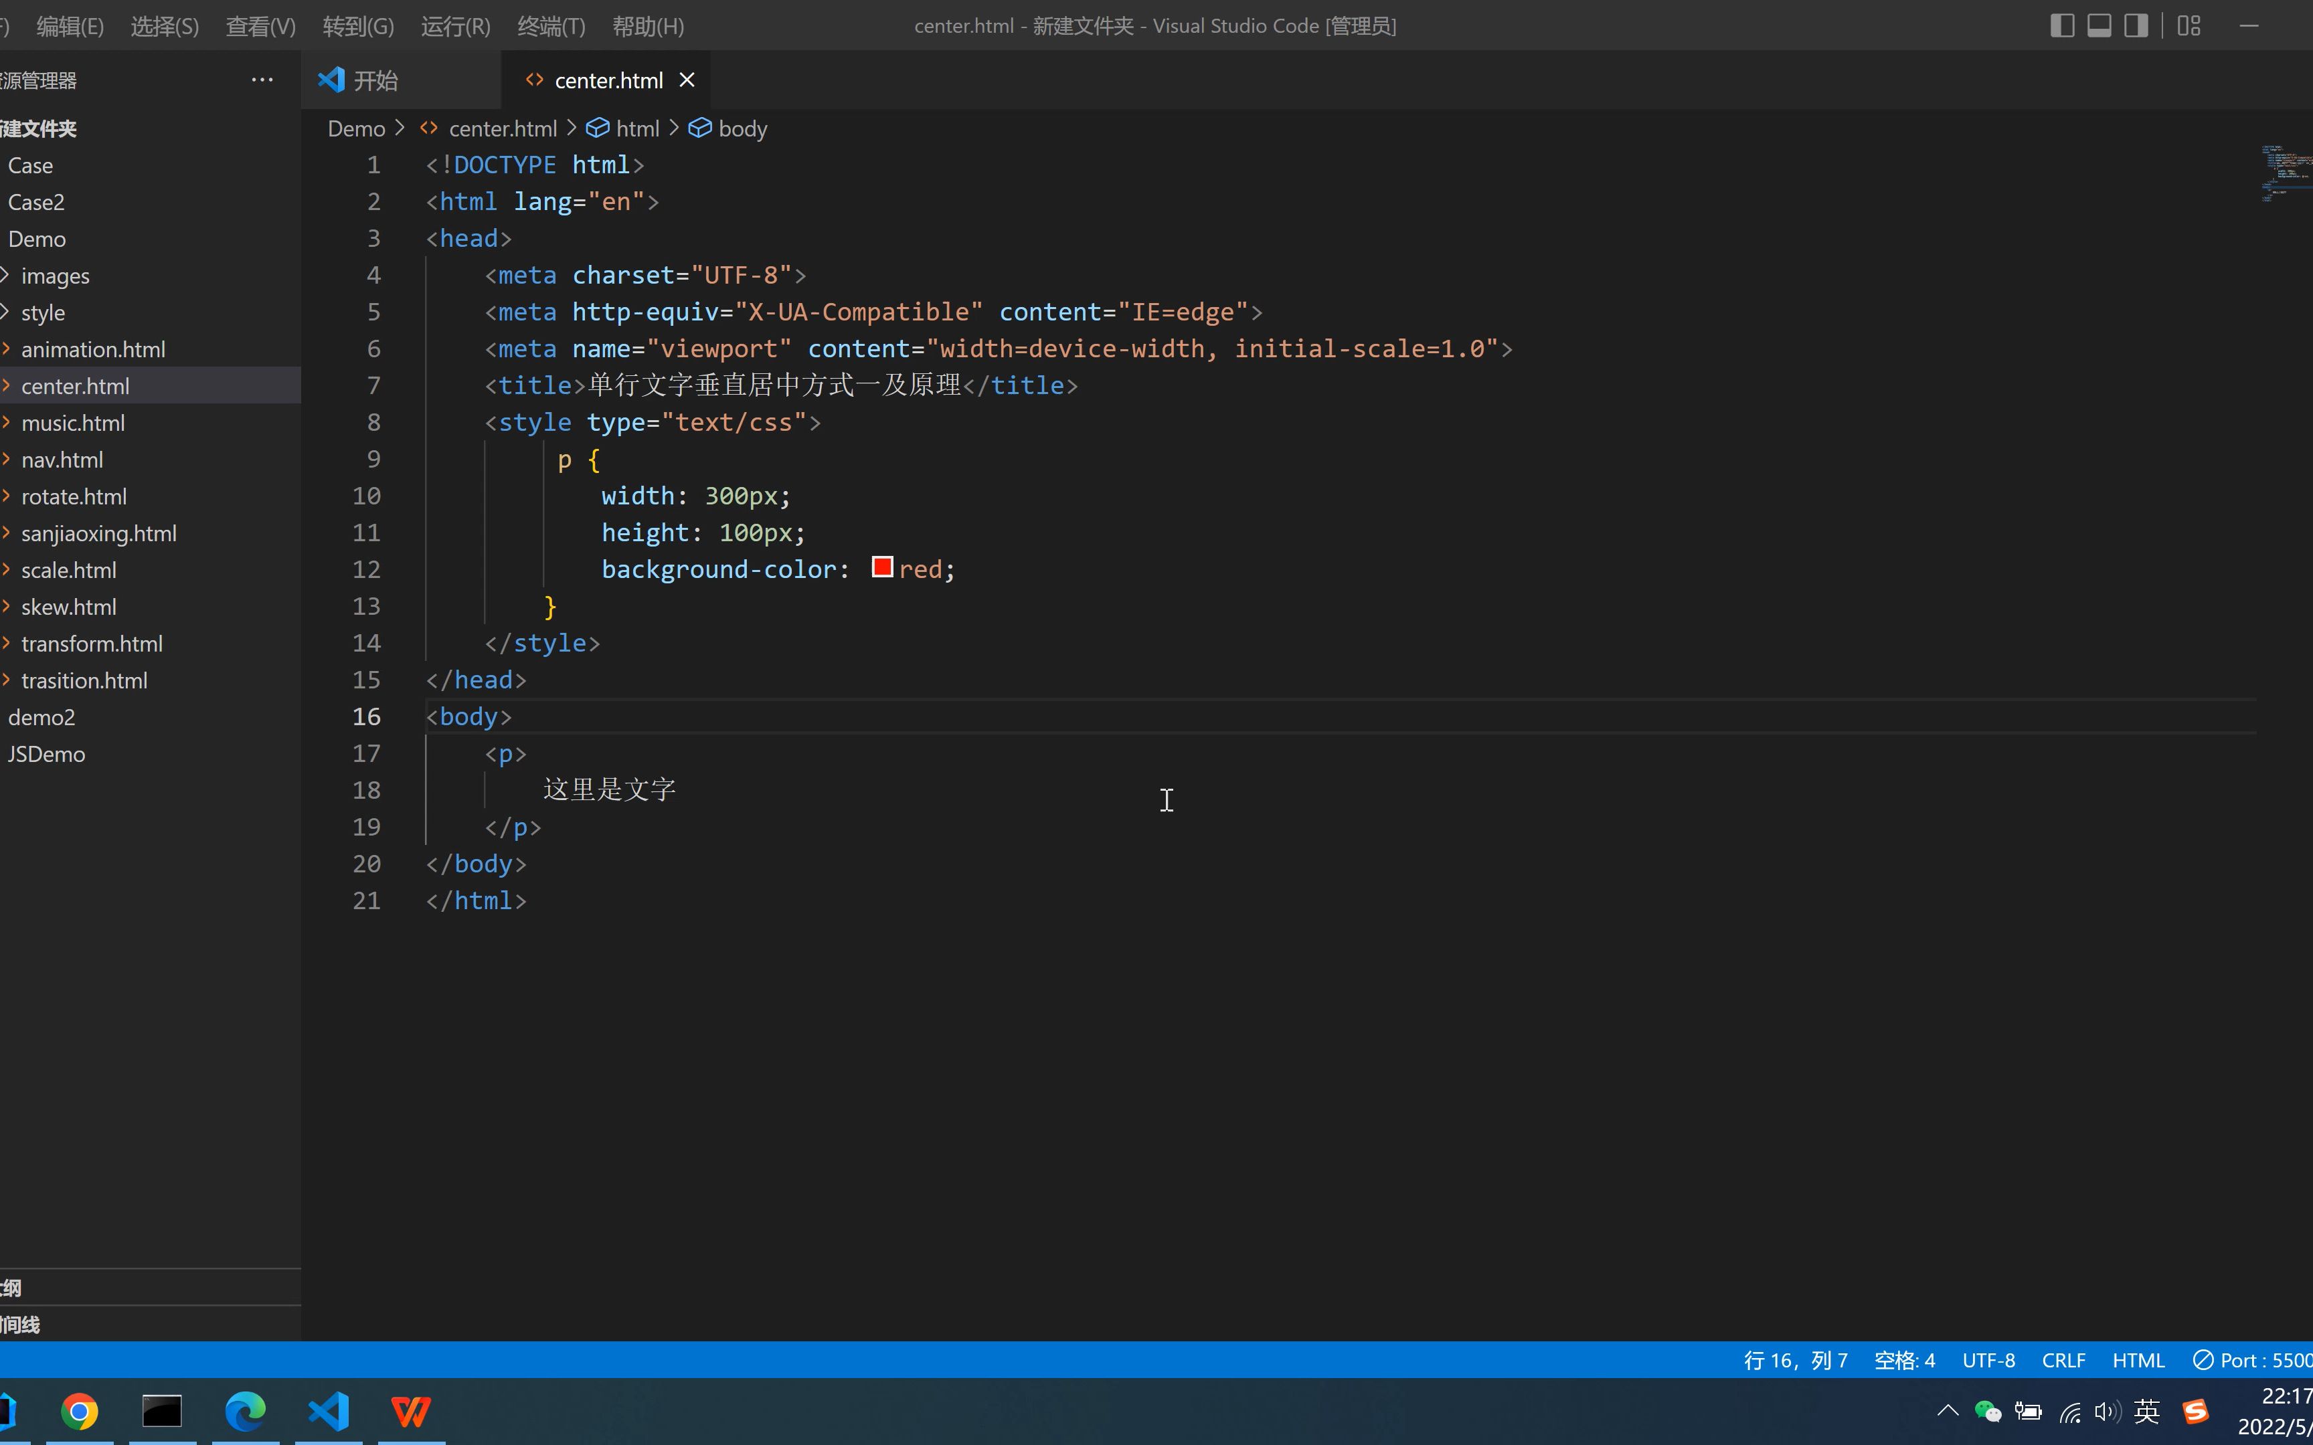Screen dimensions: 2313x1445
Task: Expand the timeline (时间线) section
Action: coord(150,1325)
